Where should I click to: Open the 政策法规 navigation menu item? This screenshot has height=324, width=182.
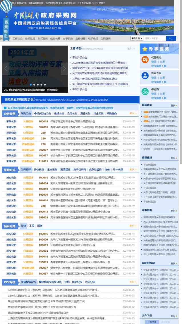[x=30, y=38]
